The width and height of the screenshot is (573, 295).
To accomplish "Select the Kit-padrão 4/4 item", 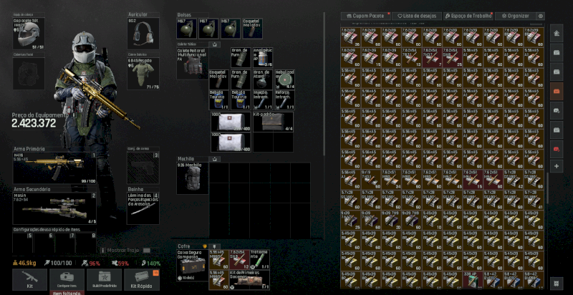I will click(274, 122).
